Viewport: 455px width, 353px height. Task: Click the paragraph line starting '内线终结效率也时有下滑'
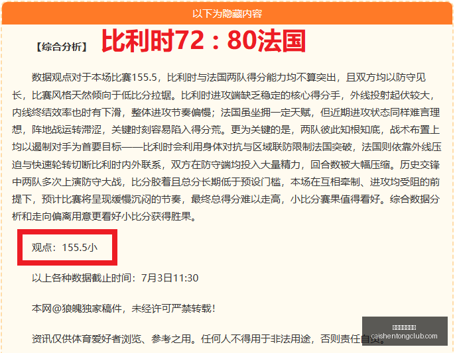[226, 113]
